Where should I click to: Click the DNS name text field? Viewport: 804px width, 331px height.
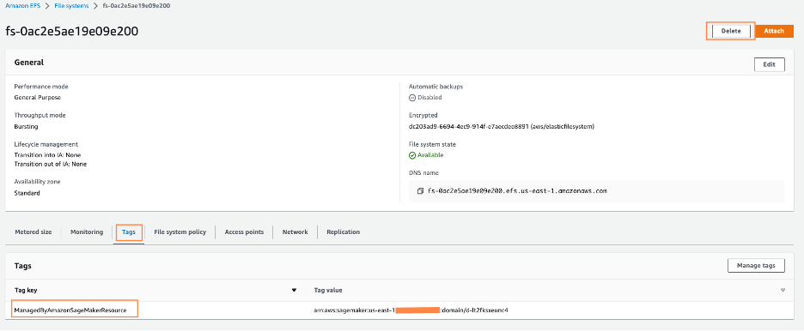point(597,191)
